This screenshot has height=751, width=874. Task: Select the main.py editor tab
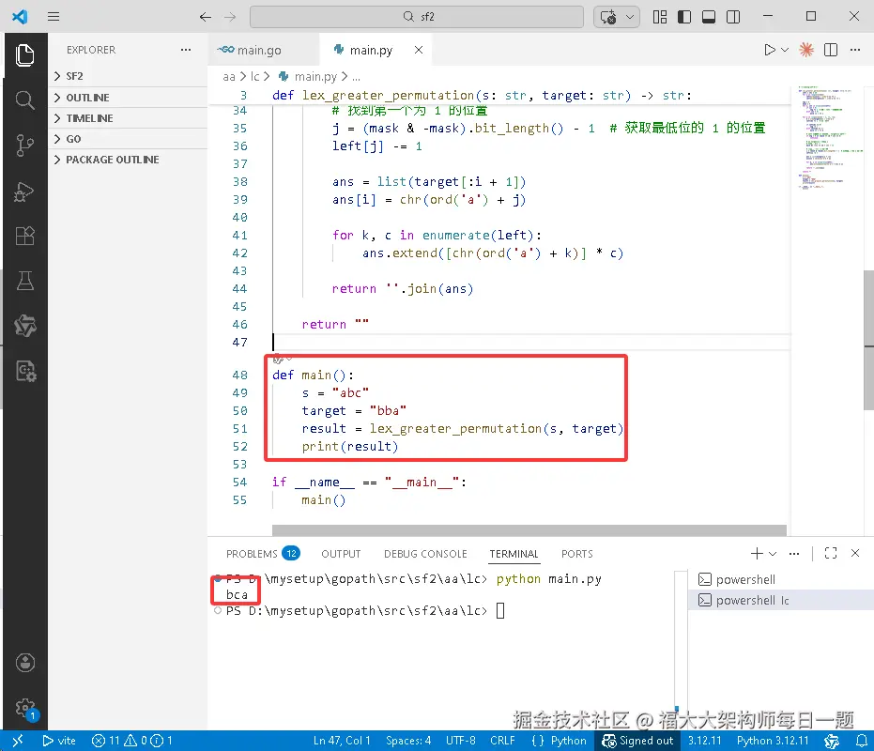pos(371,50)
